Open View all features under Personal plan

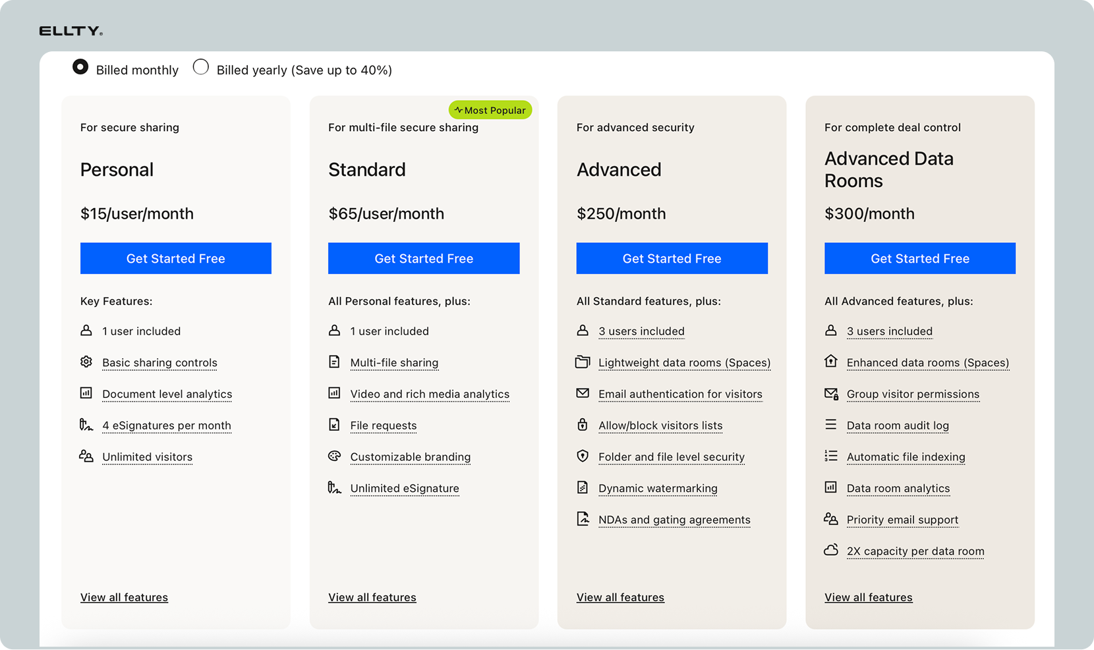(124, 597)
